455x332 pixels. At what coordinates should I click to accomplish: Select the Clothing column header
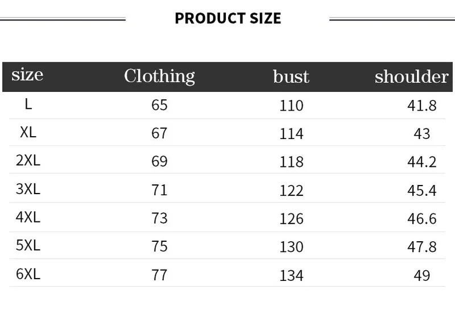159,77
